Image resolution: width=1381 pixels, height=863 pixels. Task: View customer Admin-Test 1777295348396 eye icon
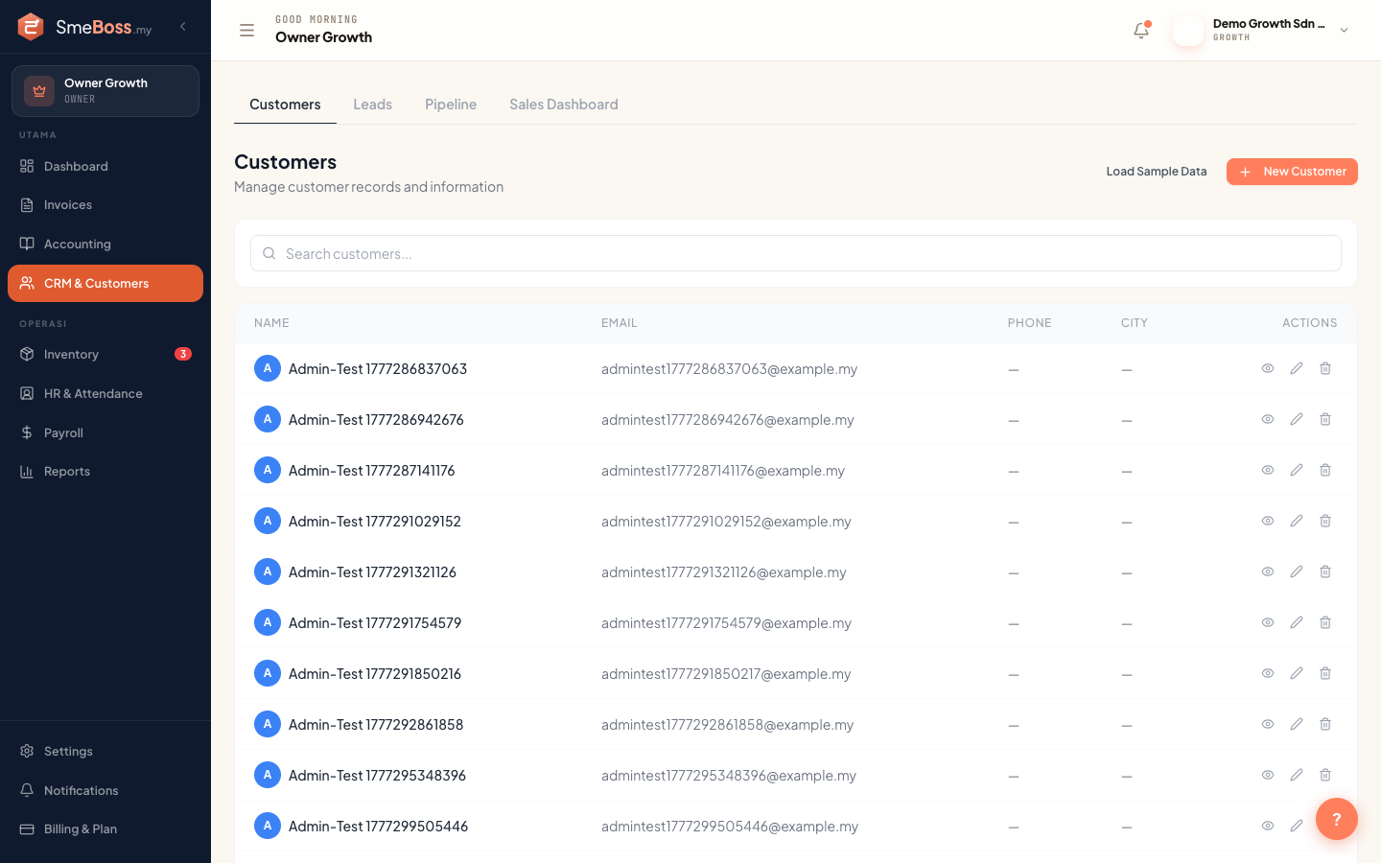[x=1268, y=775]
